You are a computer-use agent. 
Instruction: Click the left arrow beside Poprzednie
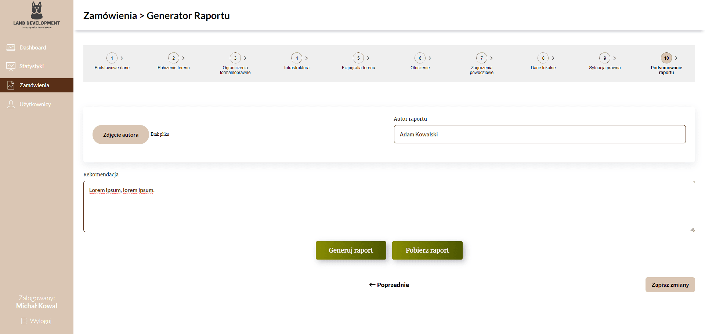[x=372, y=285]
